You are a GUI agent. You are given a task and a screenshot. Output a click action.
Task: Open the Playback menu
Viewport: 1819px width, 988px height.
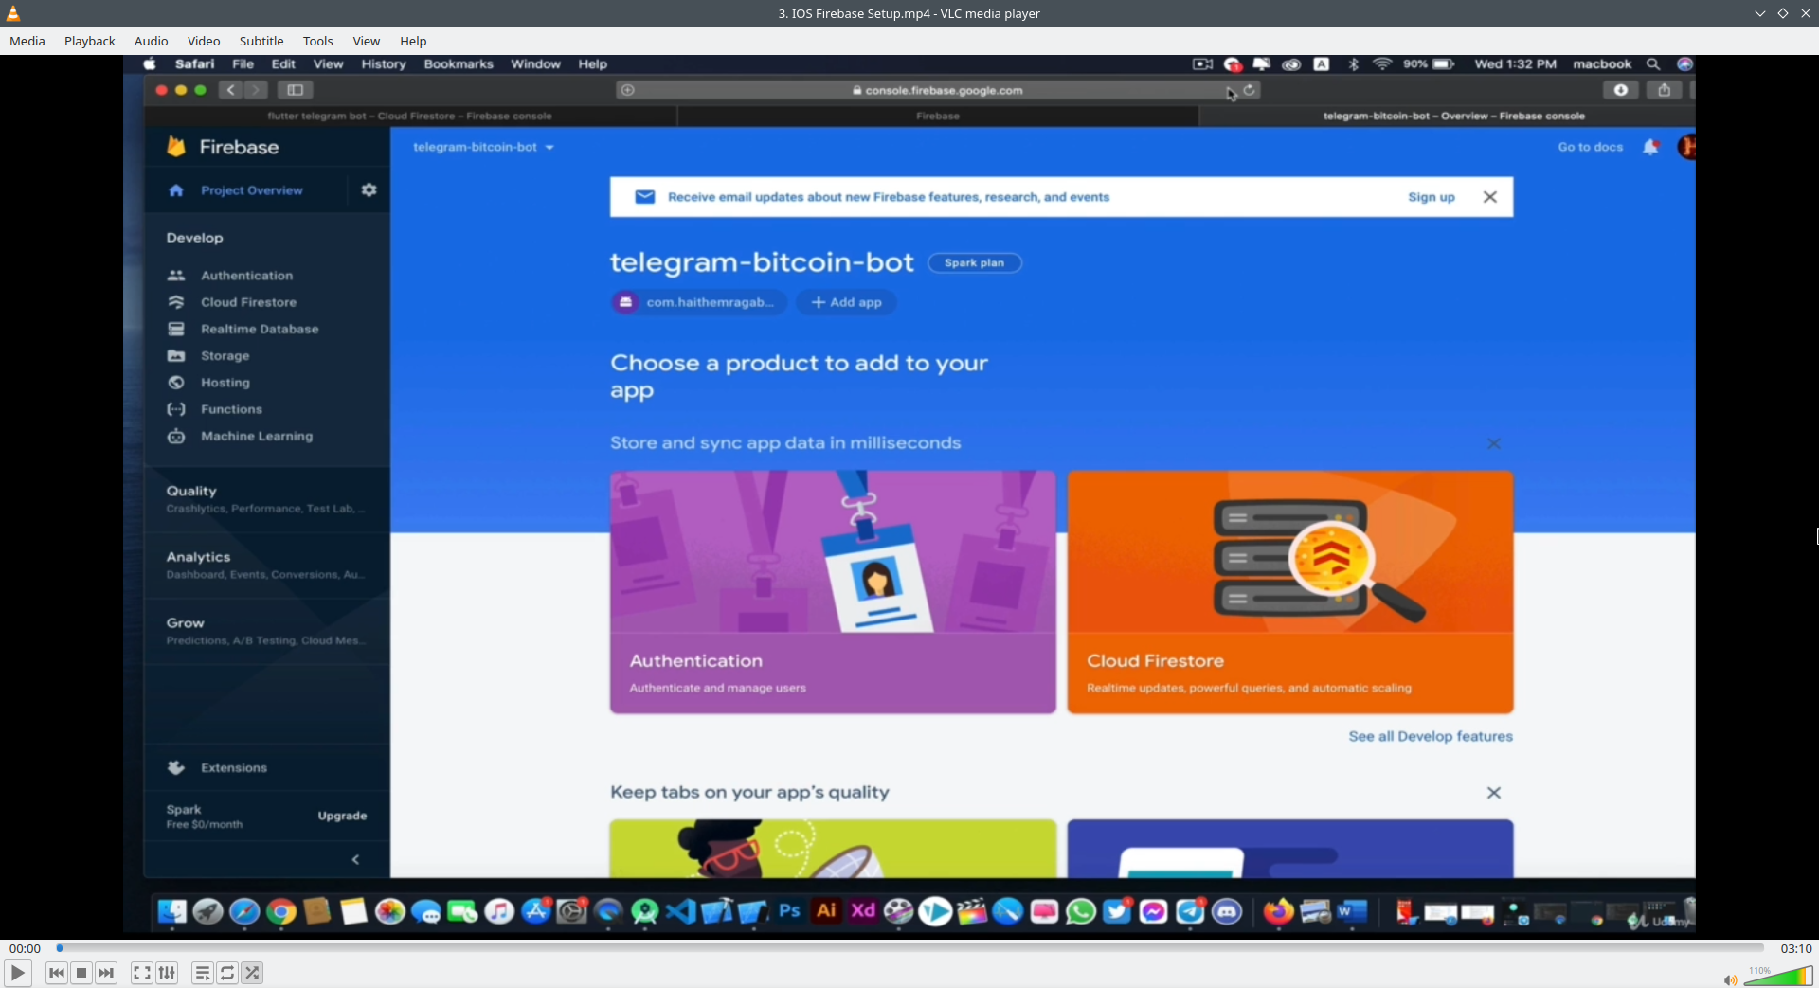click(90, 41)
